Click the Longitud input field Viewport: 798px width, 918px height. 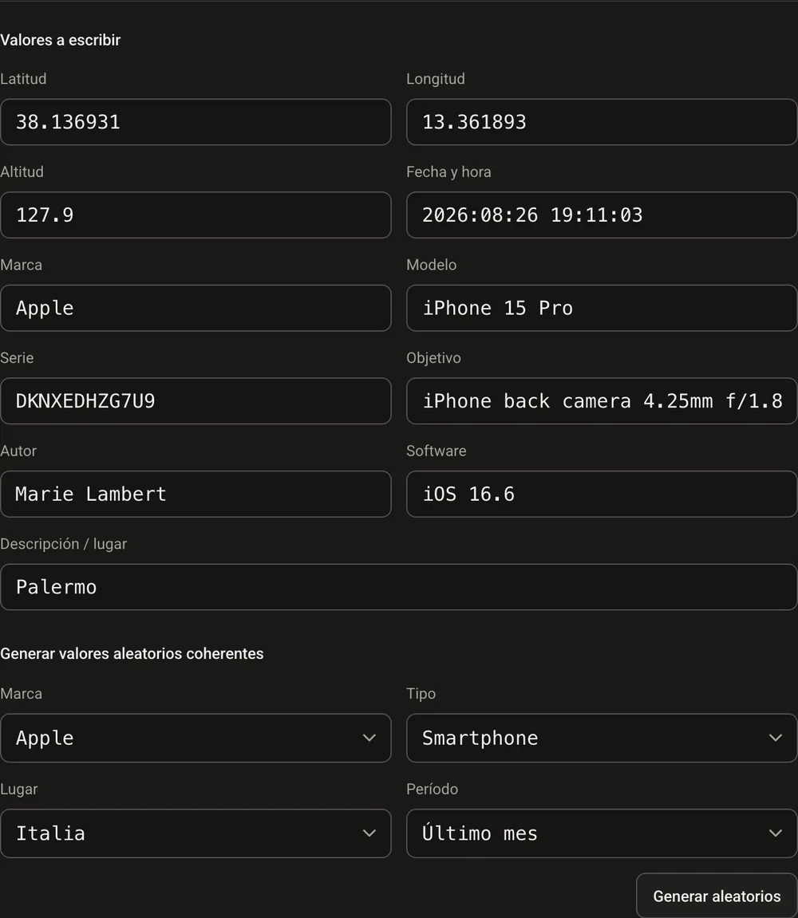(x=602, y=122)
